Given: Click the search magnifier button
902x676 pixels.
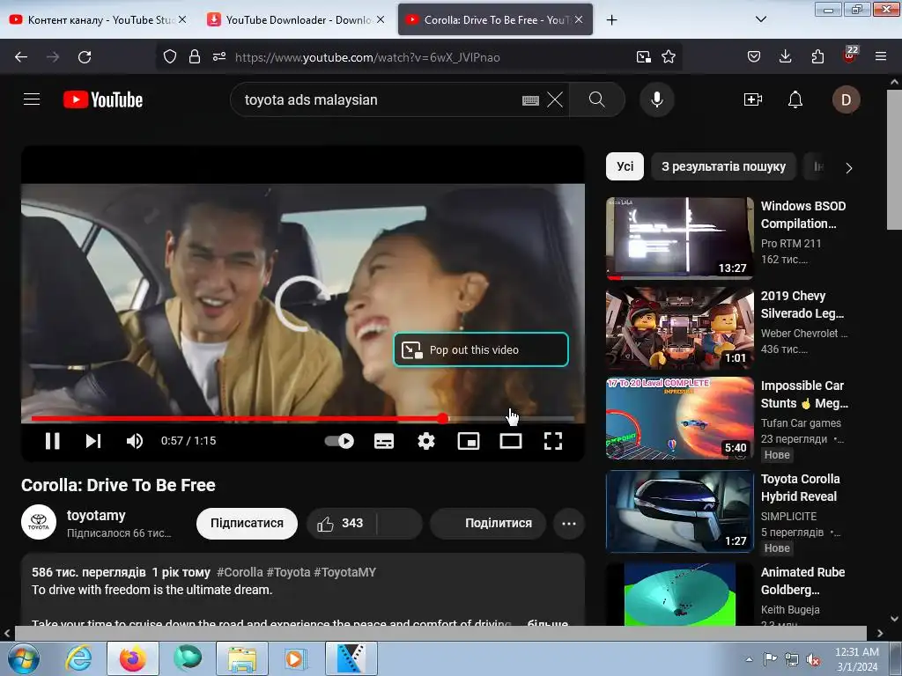Looking at the screenshot, I should [597, 99].
